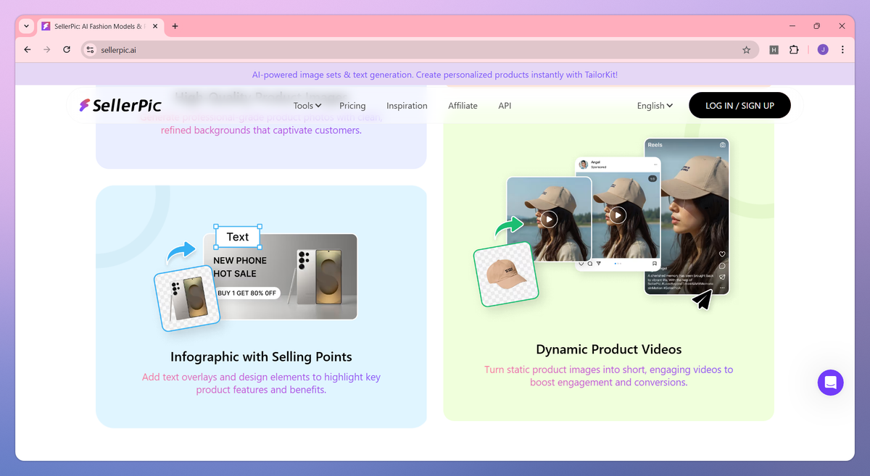The height and width of the screenshot is (476, 870).
Task: View site information icon in address bar
Action: [x=90, y=50]
